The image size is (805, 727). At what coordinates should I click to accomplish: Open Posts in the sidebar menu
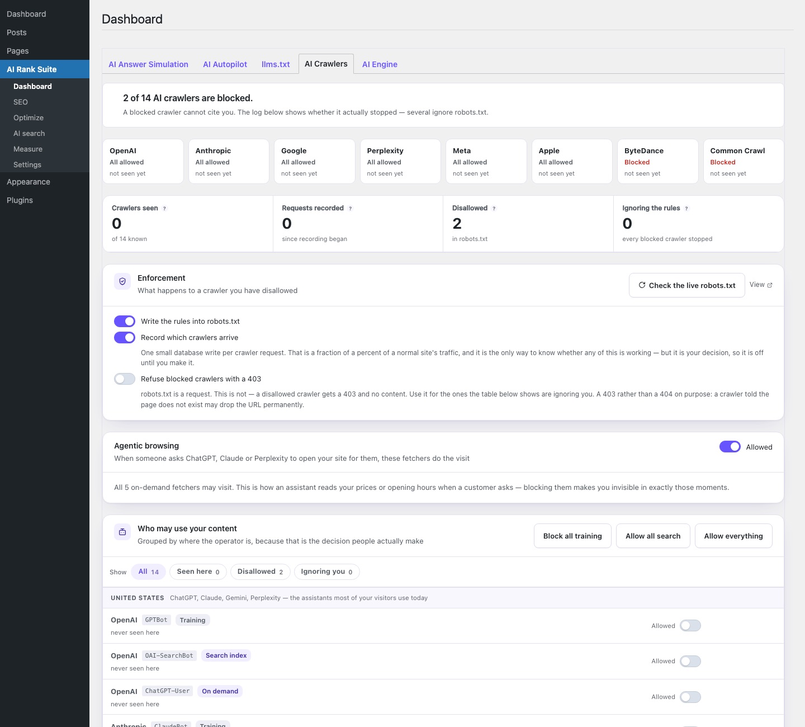tap(45, 32)
